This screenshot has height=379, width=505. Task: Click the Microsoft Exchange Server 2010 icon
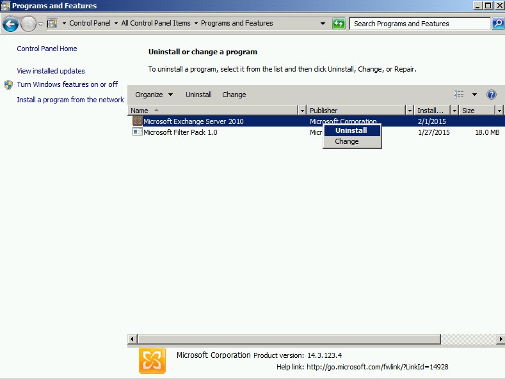click(x=137, y=121)
